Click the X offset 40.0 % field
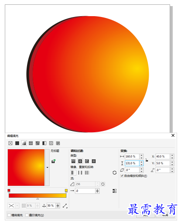181x223 pixels. tap(163, 157)
